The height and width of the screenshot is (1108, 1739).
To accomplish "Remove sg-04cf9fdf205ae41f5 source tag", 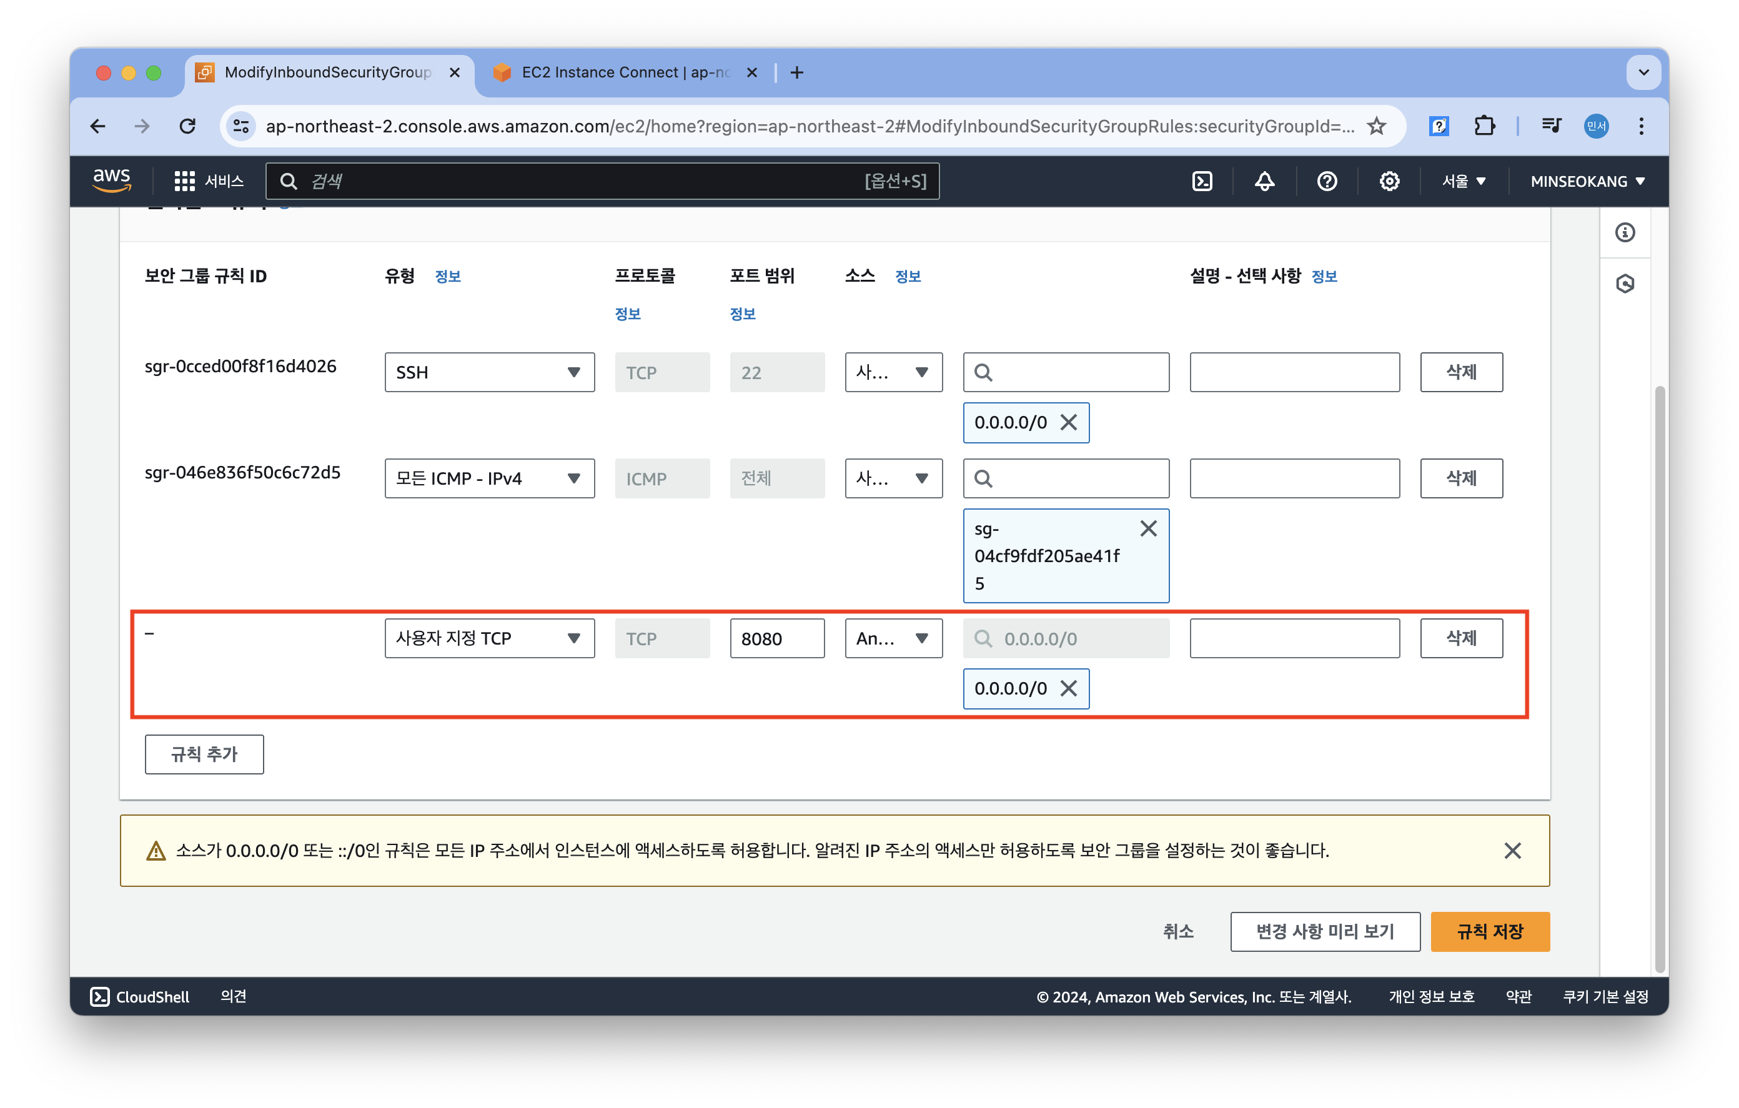I will 1147,529.
